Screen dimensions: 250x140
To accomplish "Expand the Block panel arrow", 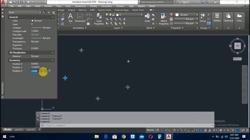I will [x=154, y=28].
